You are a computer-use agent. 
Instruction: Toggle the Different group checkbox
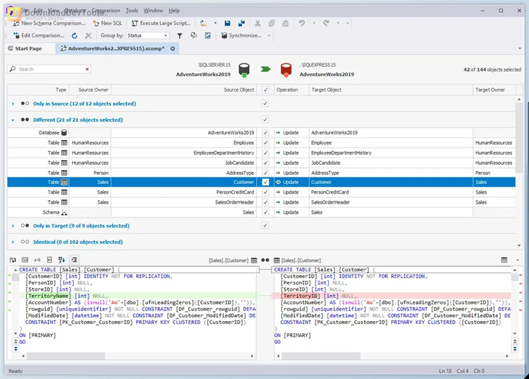[x=265, y=120]
